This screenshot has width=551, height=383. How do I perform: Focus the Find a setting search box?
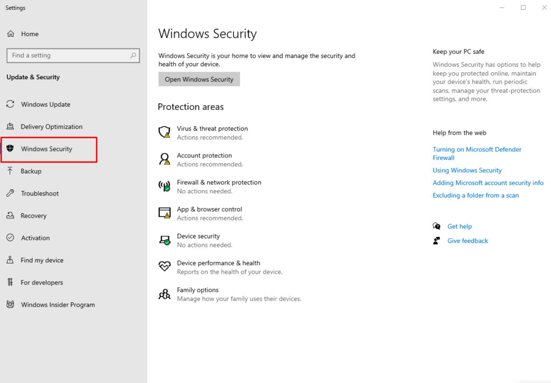(x=73, y=55)
